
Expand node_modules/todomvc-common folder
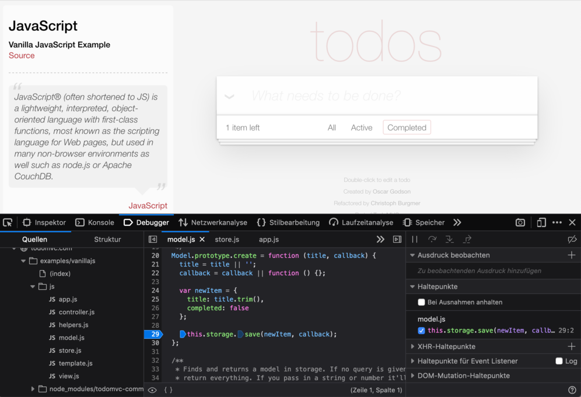(33, 389)
